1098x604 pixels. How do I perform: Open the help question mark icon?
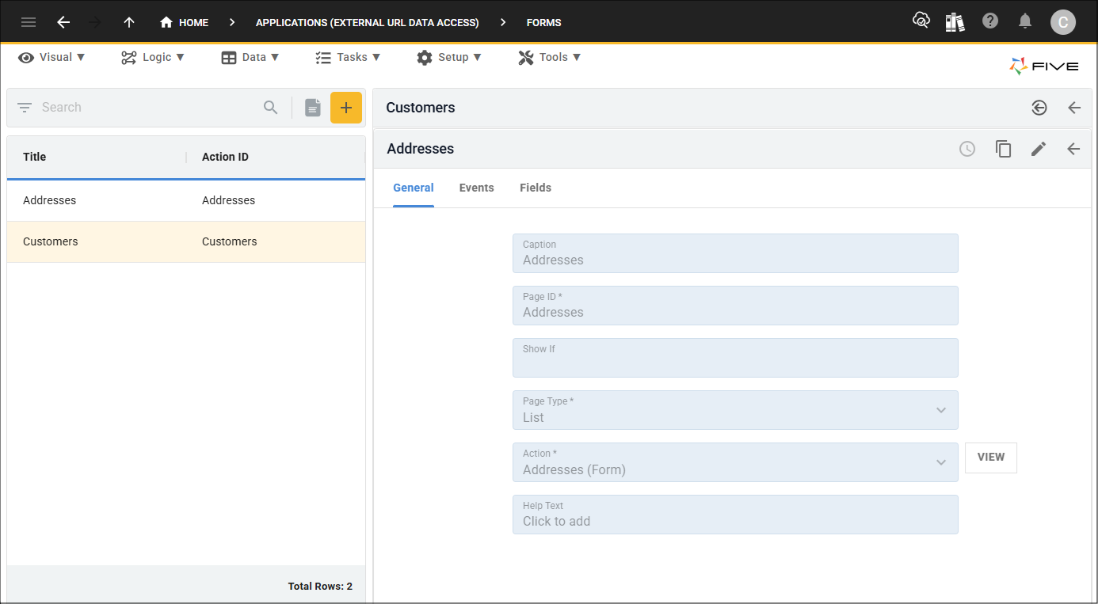coord(990,21)
